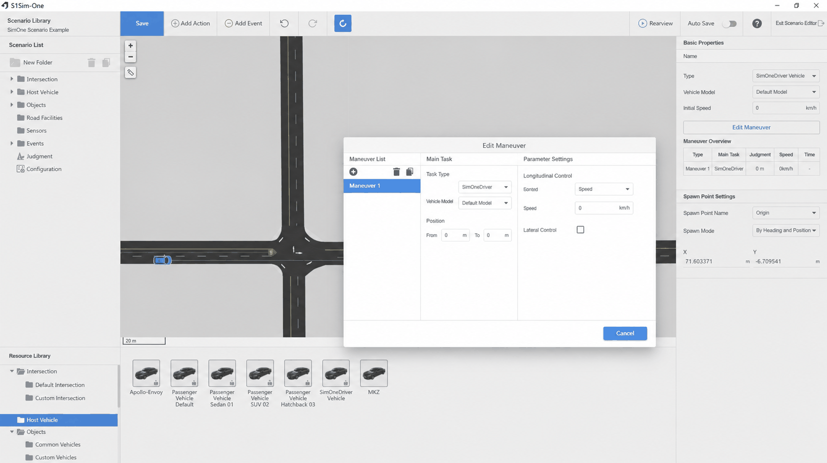Click the Initial Speed input field
This screenshot has width=827, height=463.
click(786, 108)
